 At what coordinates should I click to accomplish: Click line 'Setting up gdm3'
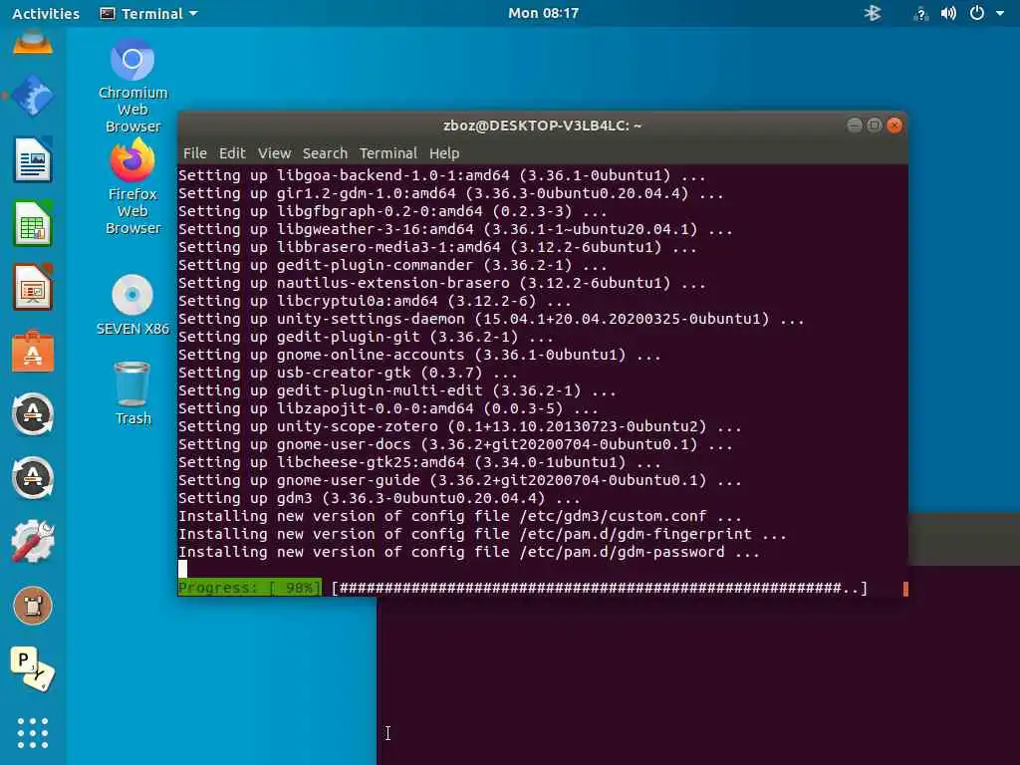click(x=380, y=498)
